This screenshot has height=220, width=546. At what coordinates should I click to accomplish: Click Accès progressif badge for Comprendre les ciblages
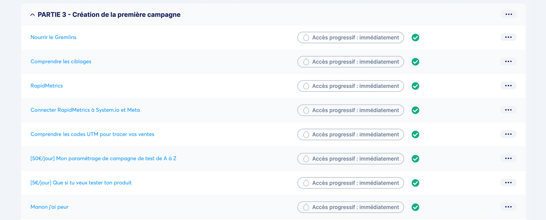[x=350, y=62]
